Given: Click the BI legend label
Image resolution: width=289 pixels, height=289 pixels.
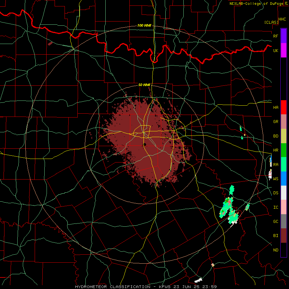Looking at the screenshot, I should (276, 236).
